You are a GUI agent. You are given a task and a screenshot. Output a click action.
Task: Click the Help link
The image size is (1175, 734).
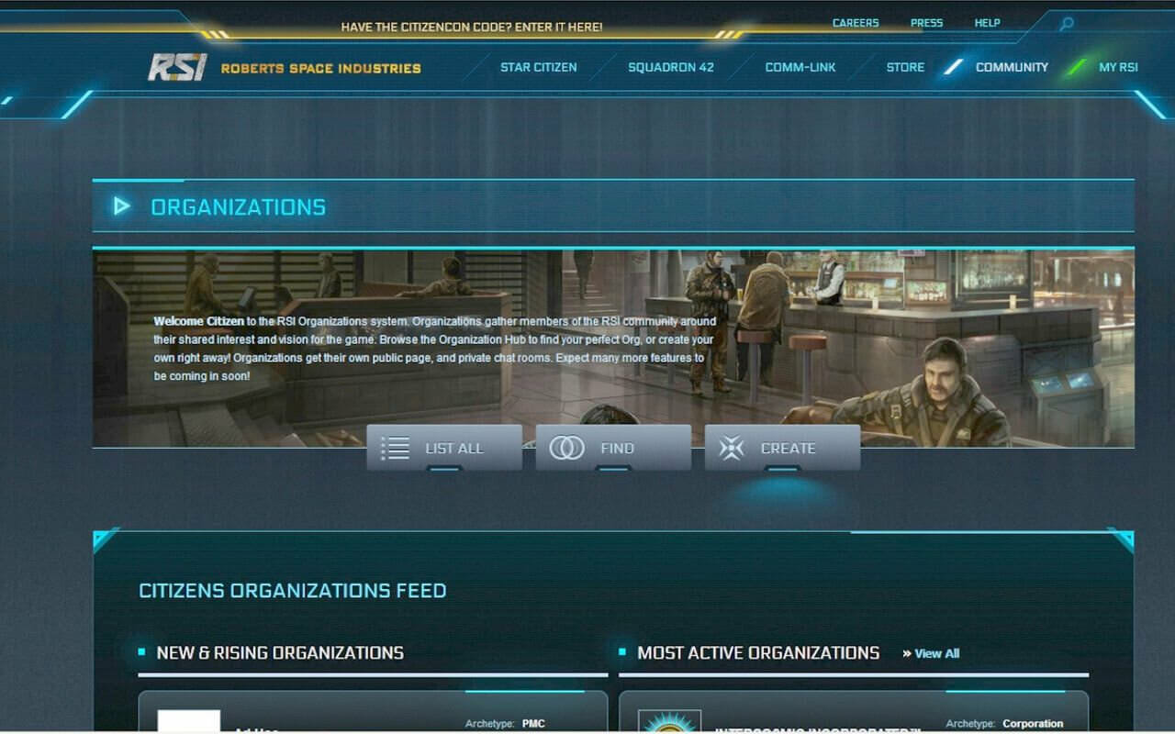coord(987,23)
